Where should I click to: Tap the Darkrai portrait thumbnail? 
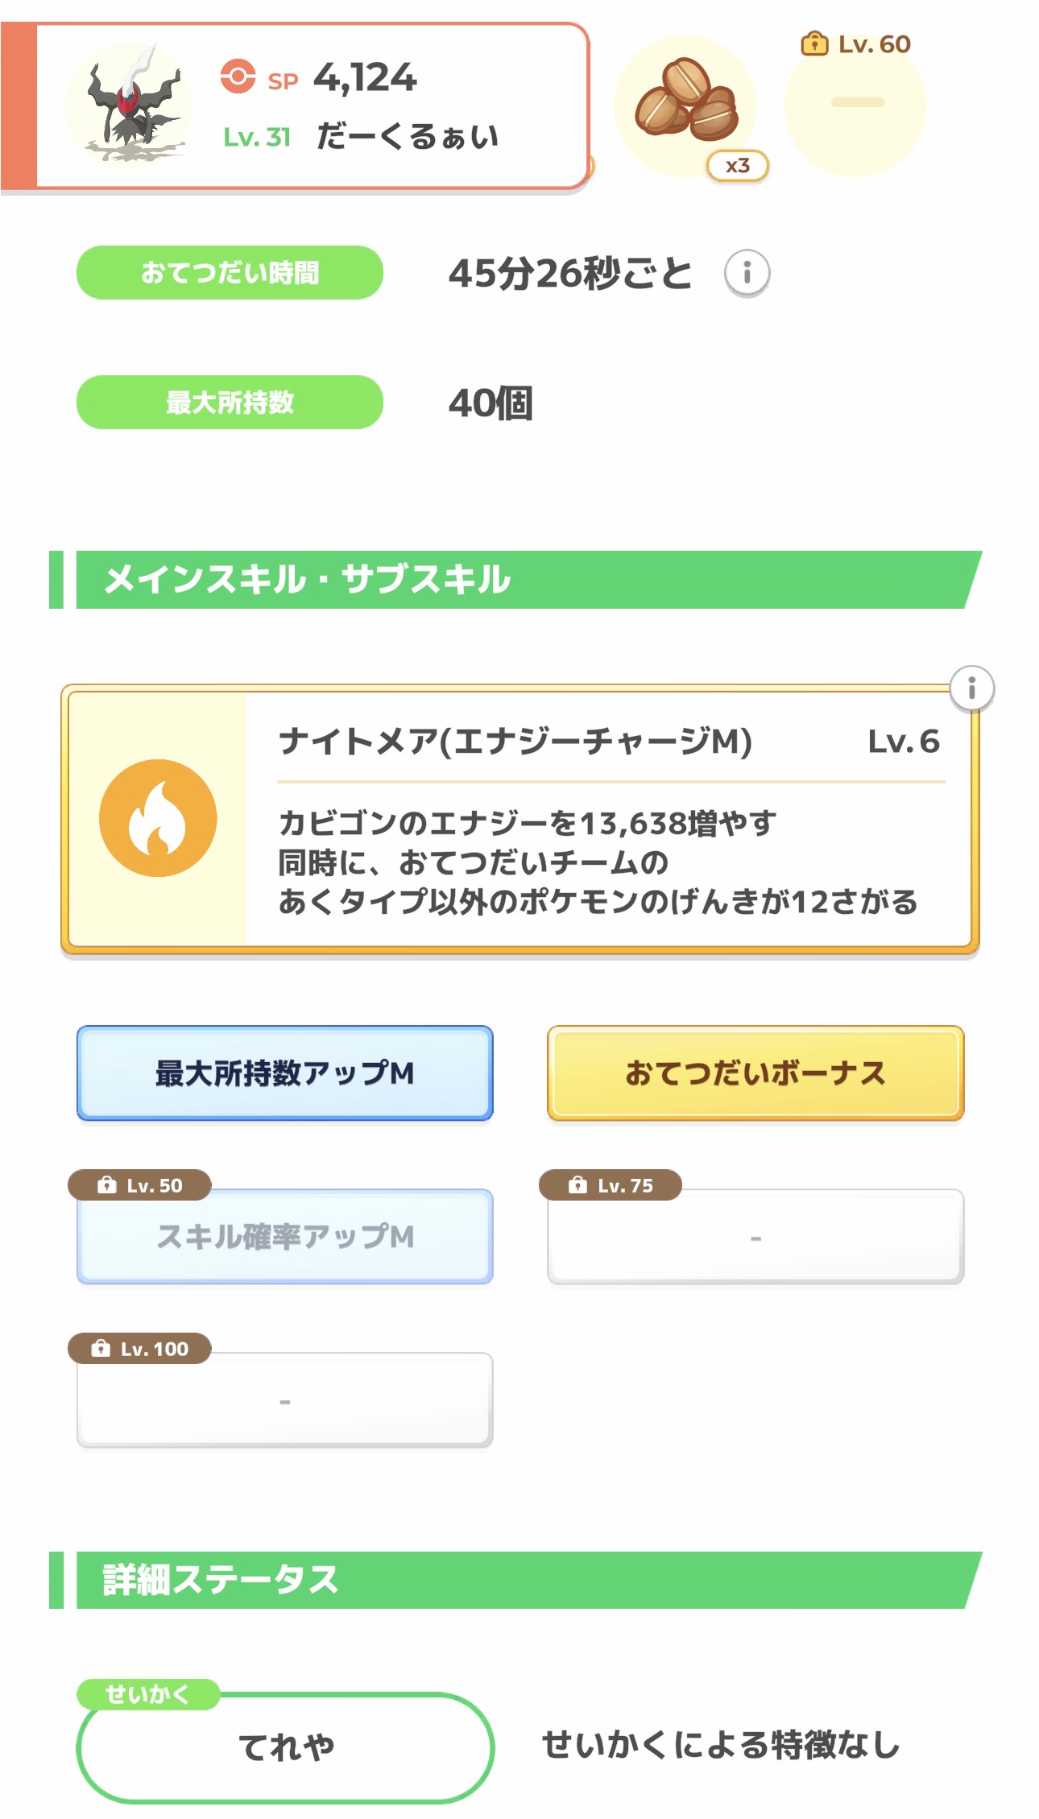129,105
